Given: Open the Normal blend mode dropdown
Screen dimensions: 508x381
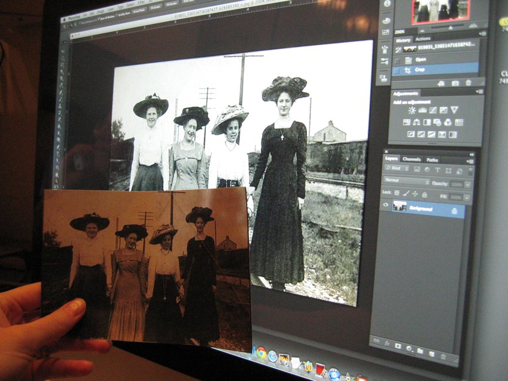Looking at the screenshot, I should click(x=406, y=181).
